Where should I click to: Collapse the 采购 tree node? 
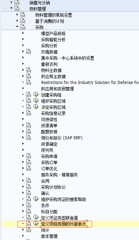tap(17, 27)
